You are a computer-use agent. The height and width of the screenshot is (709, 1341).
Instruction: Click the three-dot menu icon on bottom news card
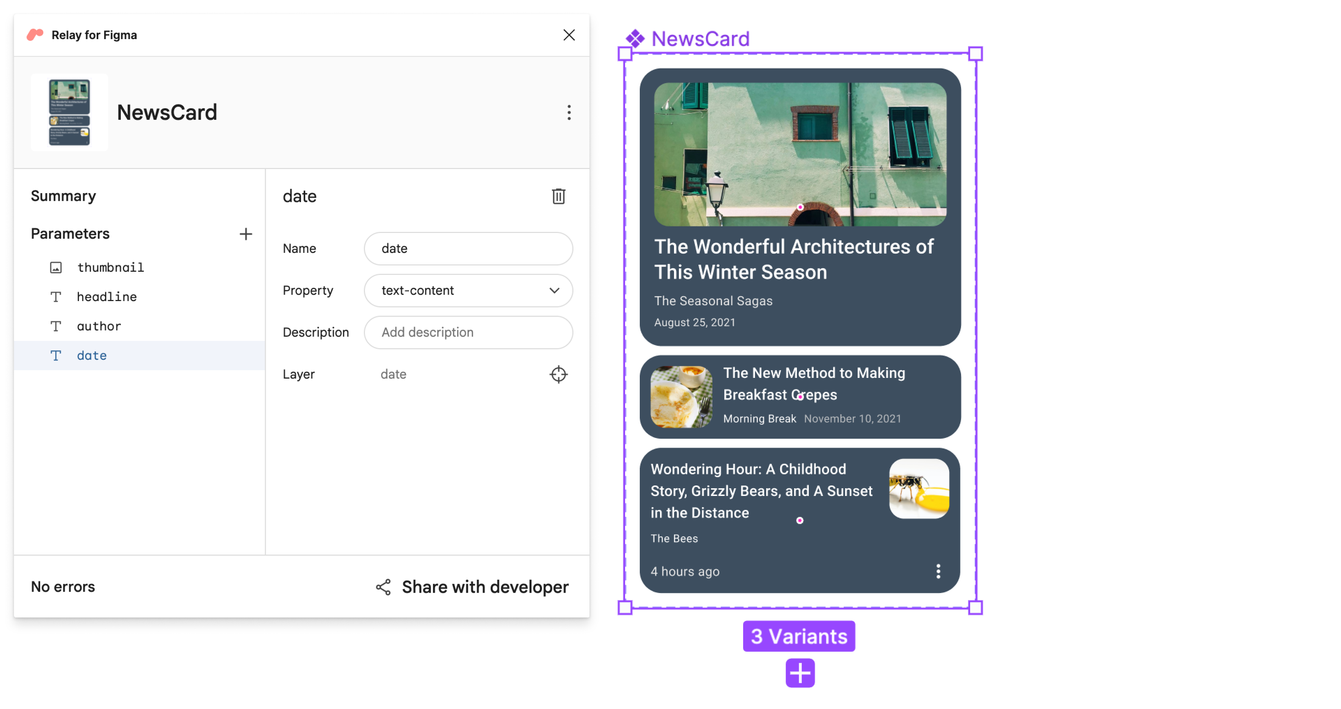click(937, 571)
